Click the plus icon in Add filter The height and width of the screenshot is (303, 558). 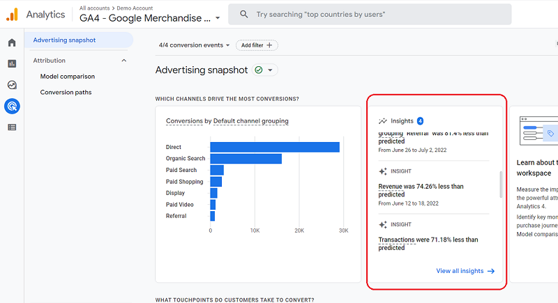269,45
